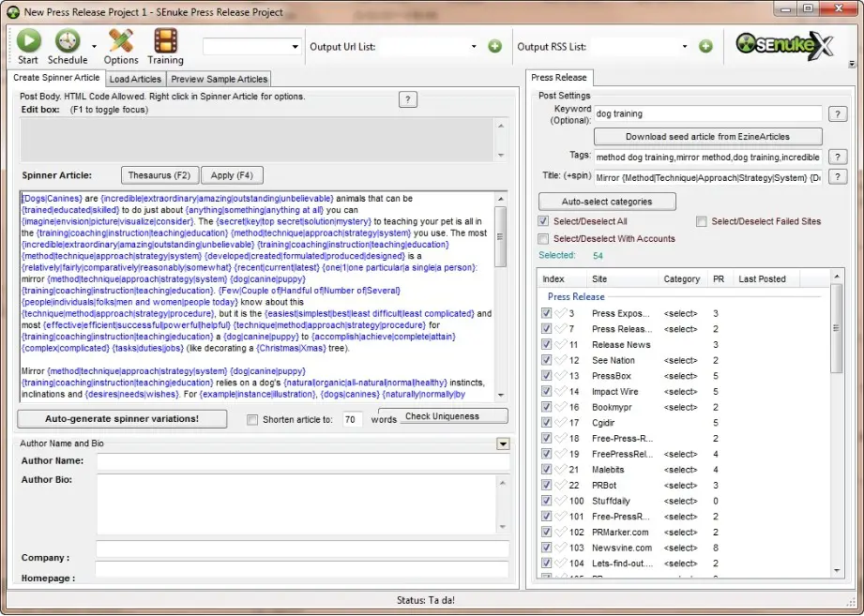This screenshot has width=864, height=616.
Task: Open the Training film icon
Action: tap(165, 41)
